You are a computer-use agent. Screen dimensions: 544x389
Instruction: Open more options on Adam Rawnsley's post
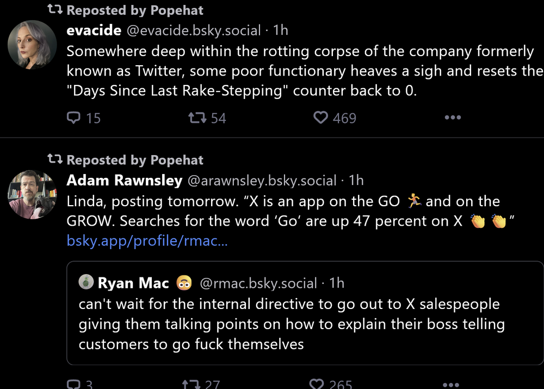coord(453,384)
